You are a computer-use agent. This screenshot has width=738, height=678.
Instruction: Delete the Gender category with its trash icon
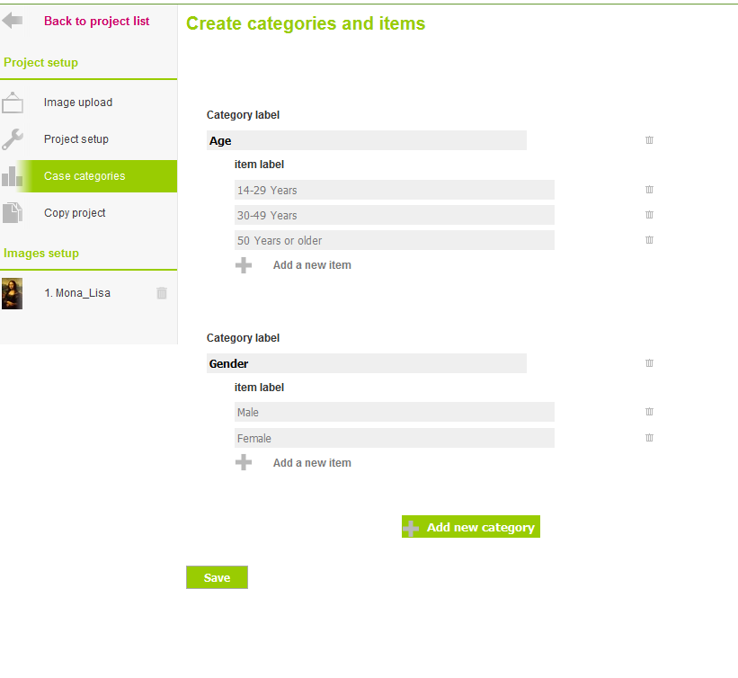tap(649, 363)
